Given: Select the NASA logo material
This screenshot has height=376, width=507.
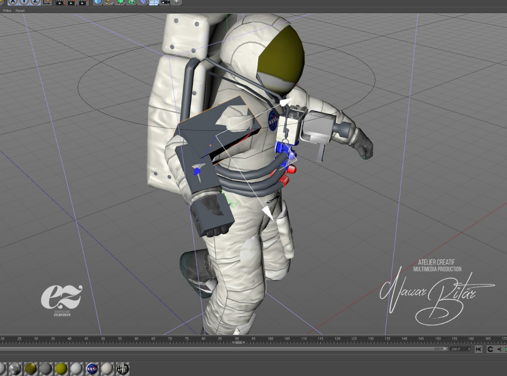Looking at the screenshot, I should (x=92, y=369).
